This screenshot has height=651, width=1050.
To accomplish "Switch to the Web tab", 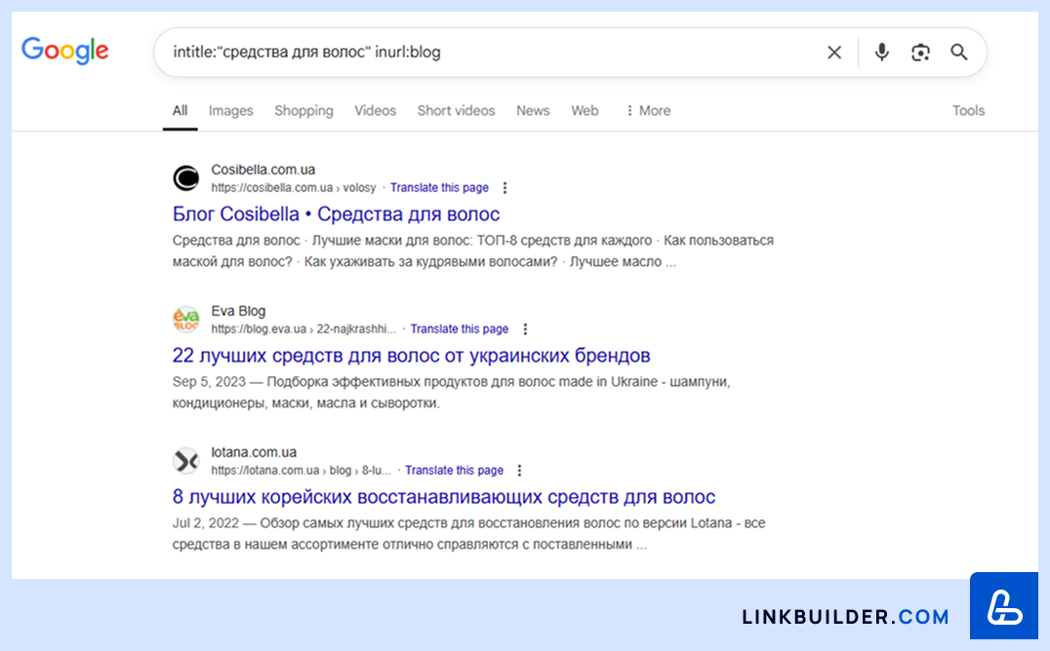I will click(585, 110).
